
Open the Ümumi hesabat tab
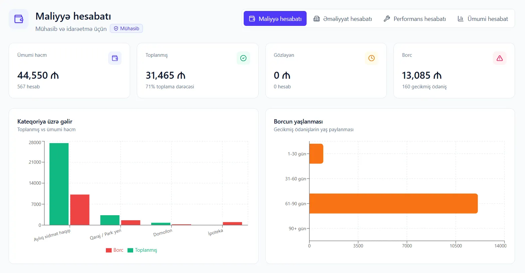[x=483, y=19]
